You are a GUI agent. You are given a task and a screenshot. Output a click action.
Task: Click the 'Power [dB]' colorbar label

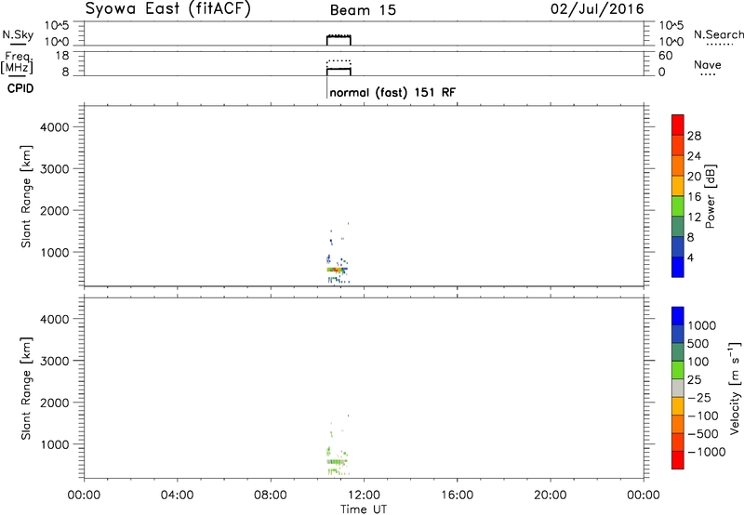[710, 196]
